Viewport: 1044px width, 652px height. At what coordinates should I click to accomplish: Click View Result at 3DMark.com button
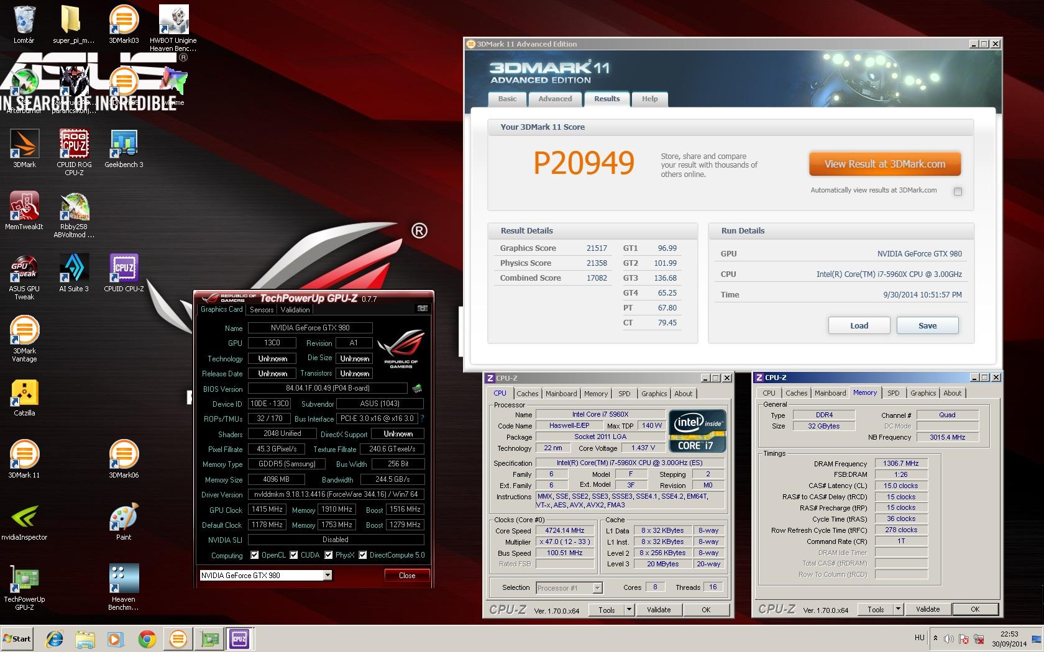[x=885, y=165]
